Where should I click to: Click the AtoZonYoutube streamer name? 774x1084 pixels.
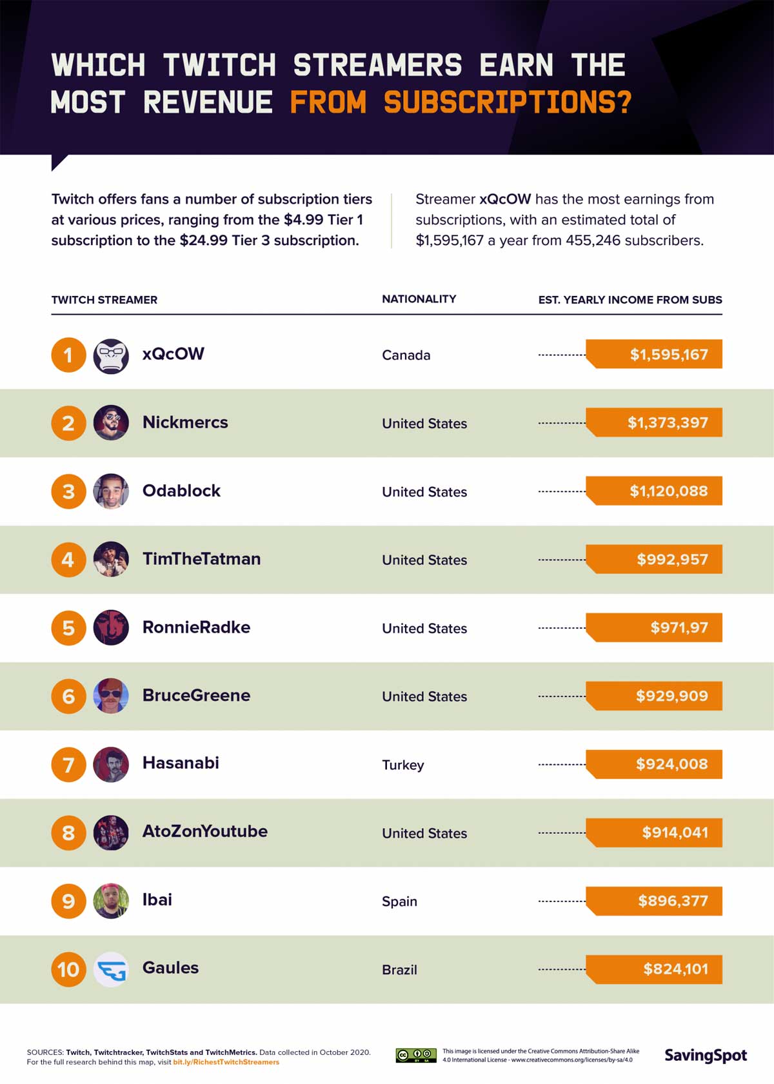204,831
